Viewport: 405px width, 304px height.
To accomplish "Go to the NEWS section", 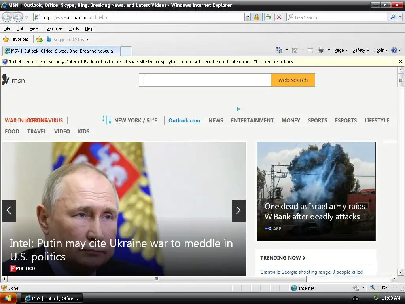I will [x=216, y=120].
